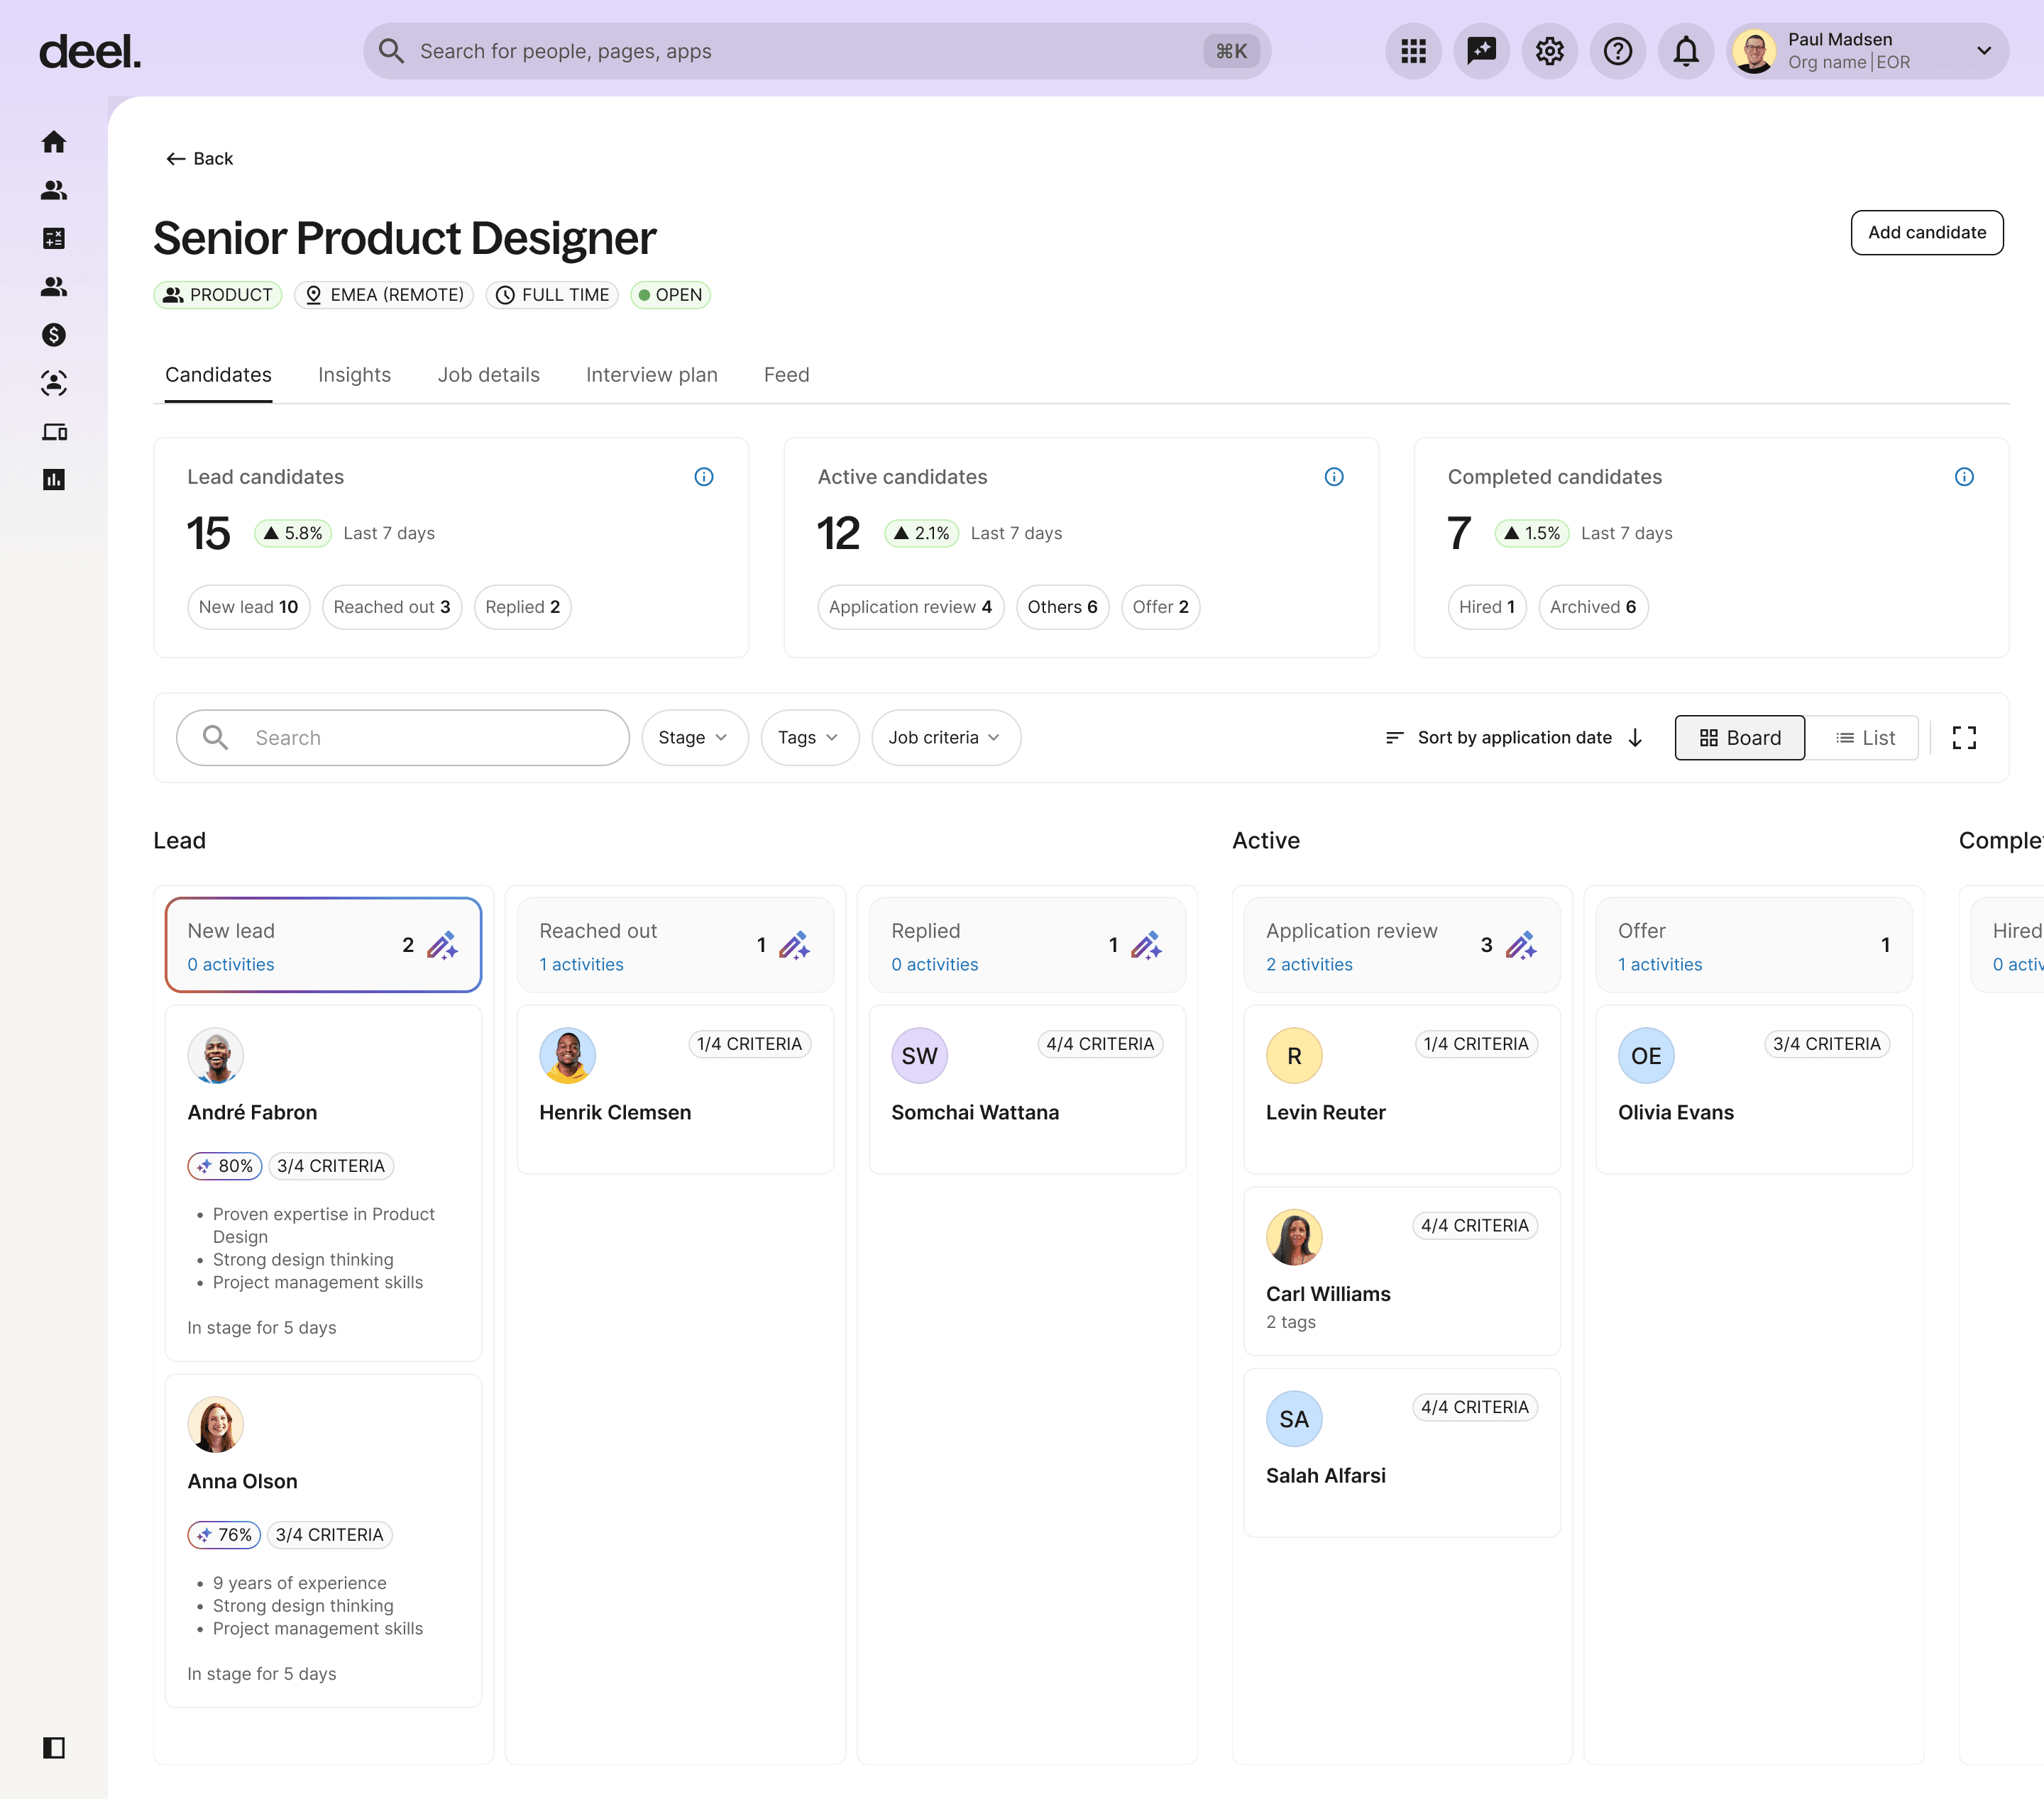2044x1799 pixels.
Task: Collapse the sidebar using bottom panel icon
Action: point(54,1747)
